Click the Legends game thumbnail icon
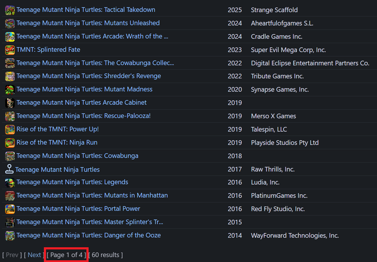Viewport: 377px width, 262px height. pos(10,183)
